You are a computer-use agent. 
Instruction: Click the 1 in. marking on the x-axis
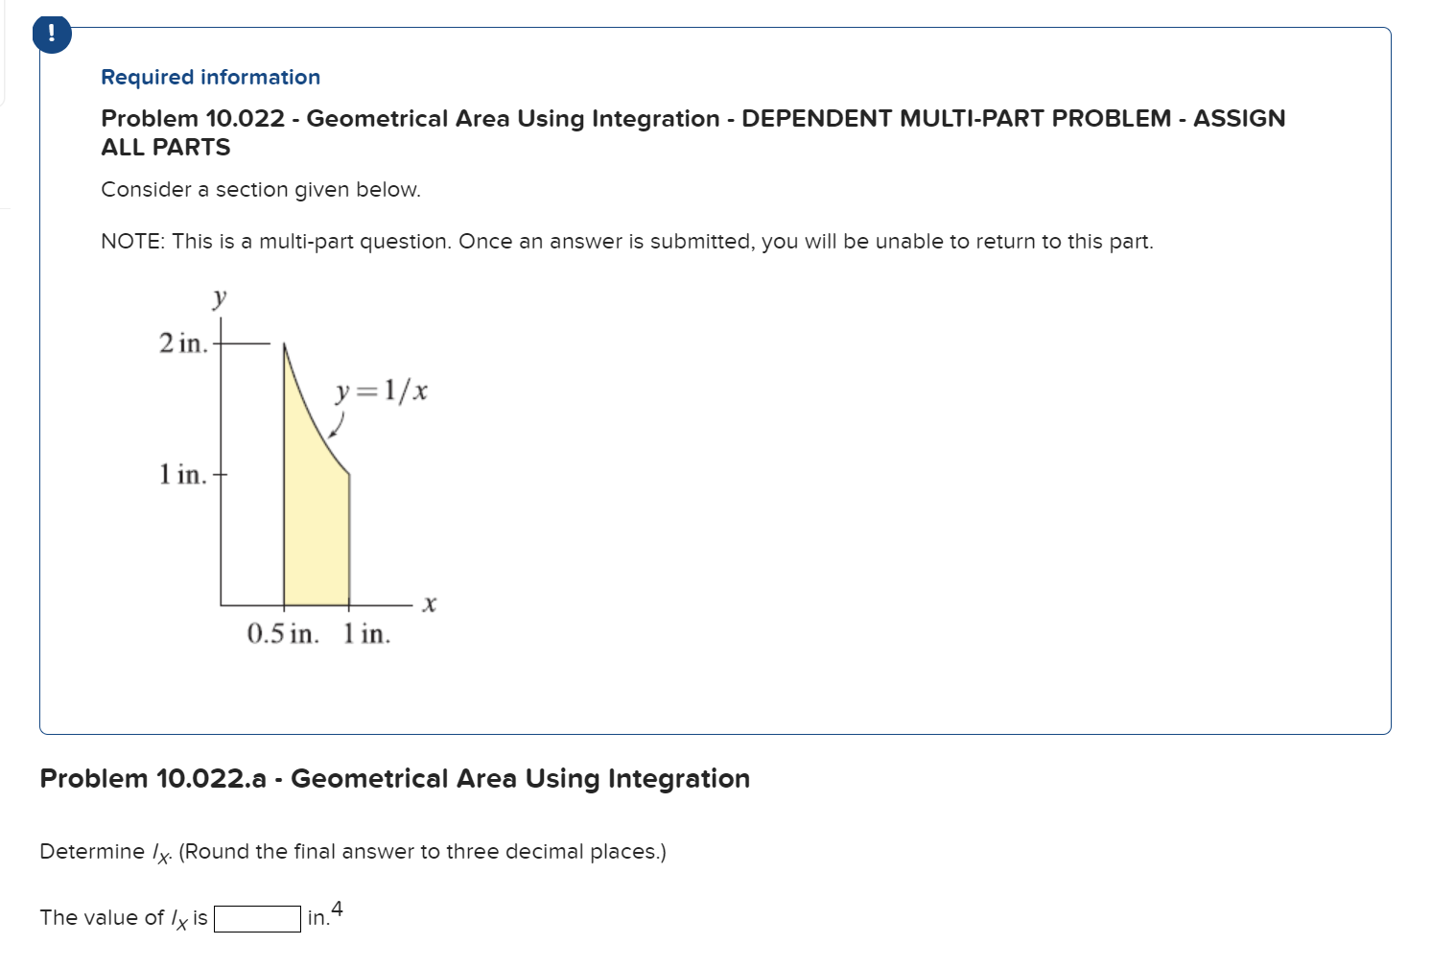coord(366,635)
